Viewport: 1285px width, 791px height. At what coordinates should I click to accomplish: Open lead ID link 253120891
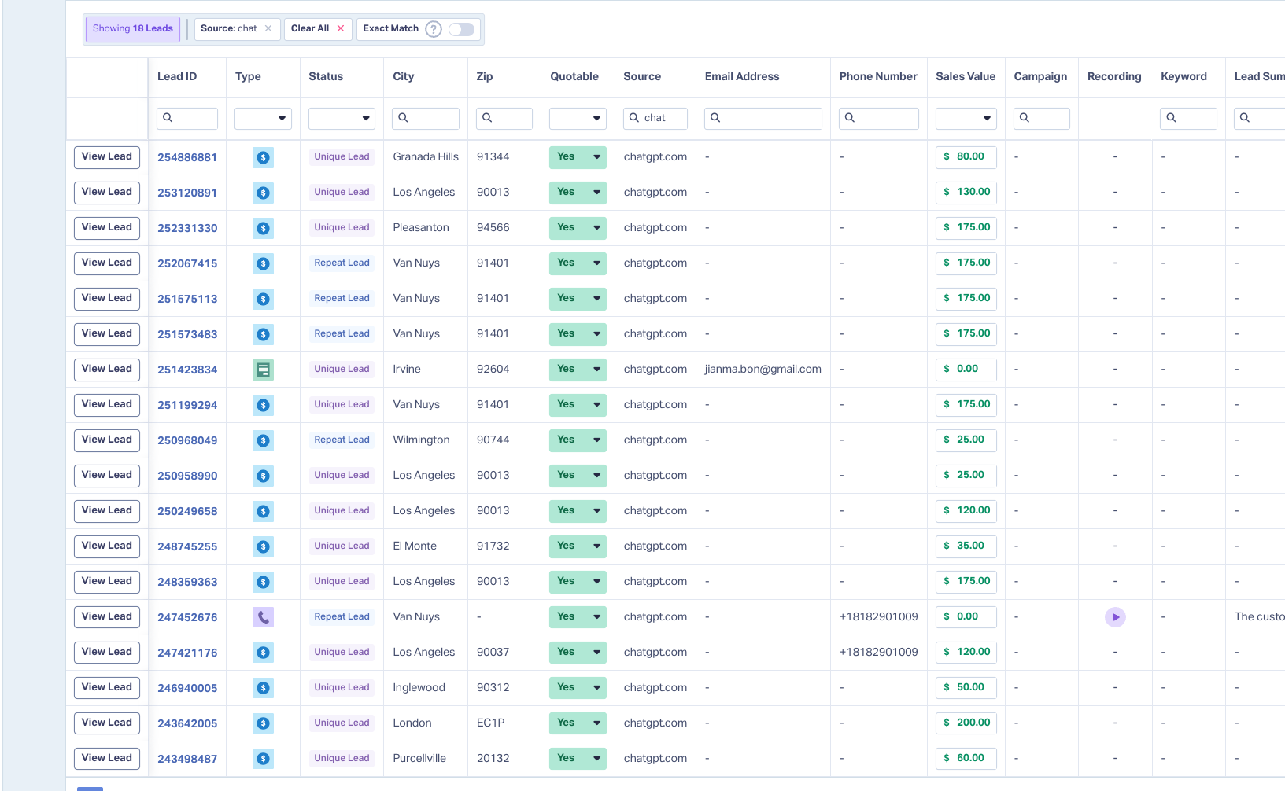click(x=187, y=193)
